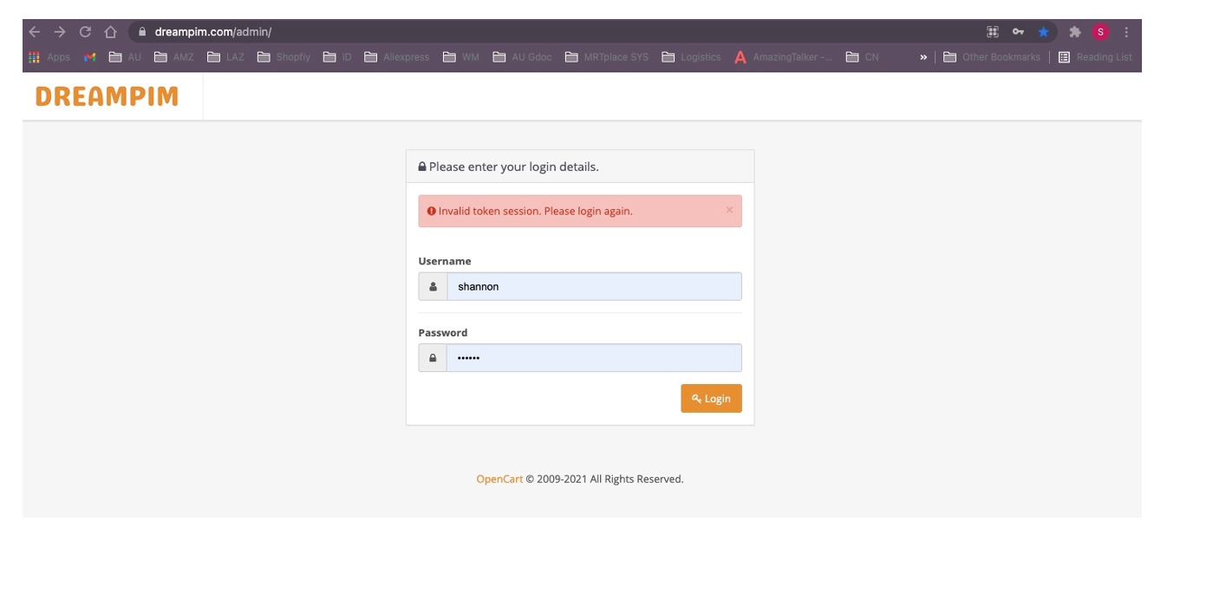Click the QR code icon in address bar
1226x600 pixels.
click(993, 32)
